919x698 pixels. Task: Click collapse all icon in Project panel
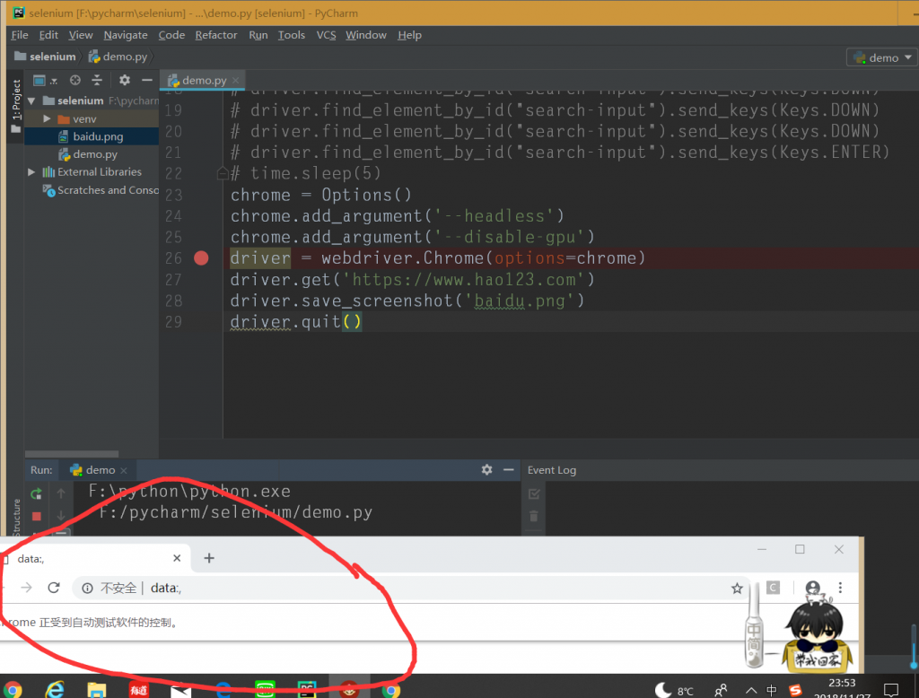click(x=97, y=80)
